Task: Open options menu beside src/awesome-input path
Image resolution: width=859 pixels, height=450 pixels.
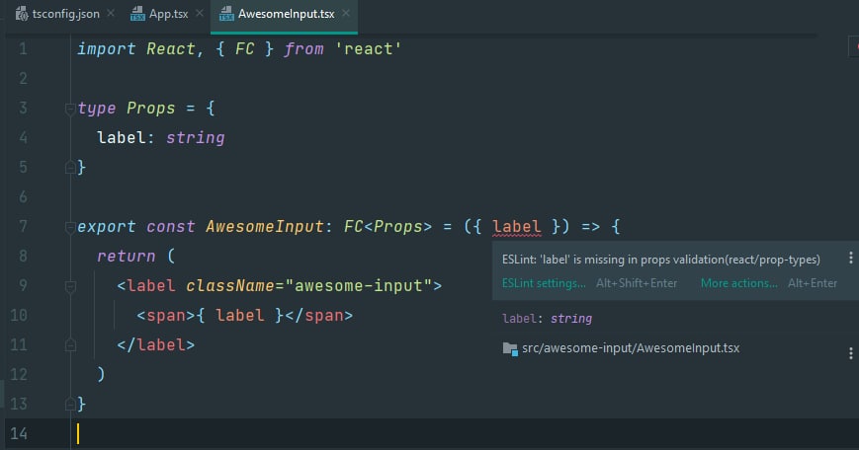Action: tap(850, 353)
